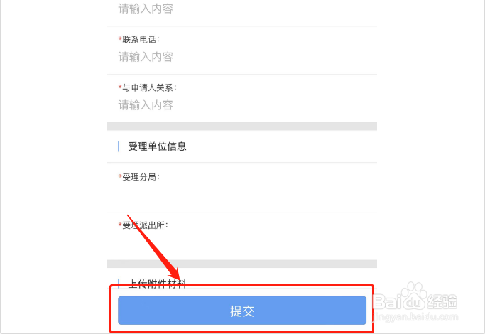
Task: Click the red asterisk before 受理派出所
Action: pyautogui.click(x=119, y=225)
